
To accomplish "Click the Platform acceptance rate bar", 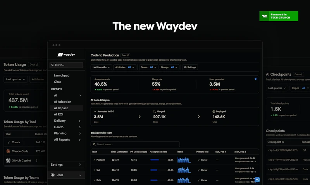I will pos(158,160).
